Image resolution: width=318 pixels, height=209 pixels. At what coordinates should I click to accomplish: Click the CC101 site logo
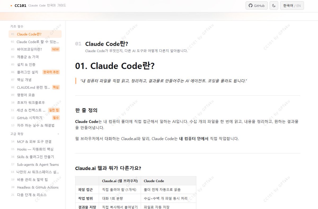coord(20,6)
